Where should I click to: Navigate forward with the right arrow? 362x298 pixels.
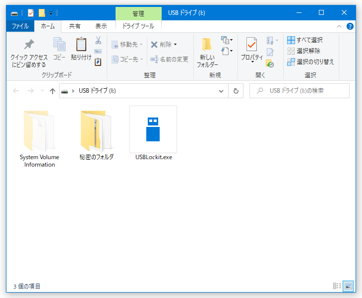pos(31,91)
